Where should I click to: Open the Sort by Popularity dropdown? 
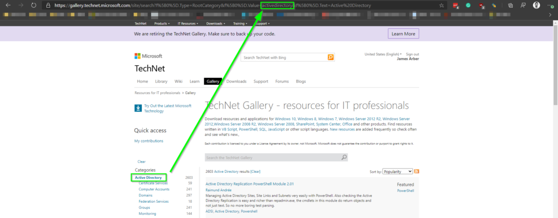pos(398,171)
